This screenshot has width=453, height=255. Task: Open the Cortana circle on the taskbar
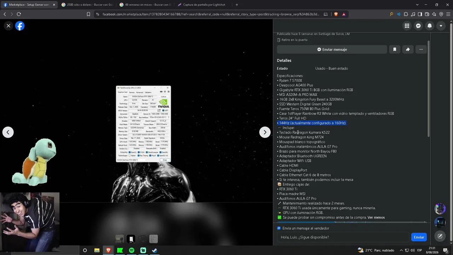85,250
